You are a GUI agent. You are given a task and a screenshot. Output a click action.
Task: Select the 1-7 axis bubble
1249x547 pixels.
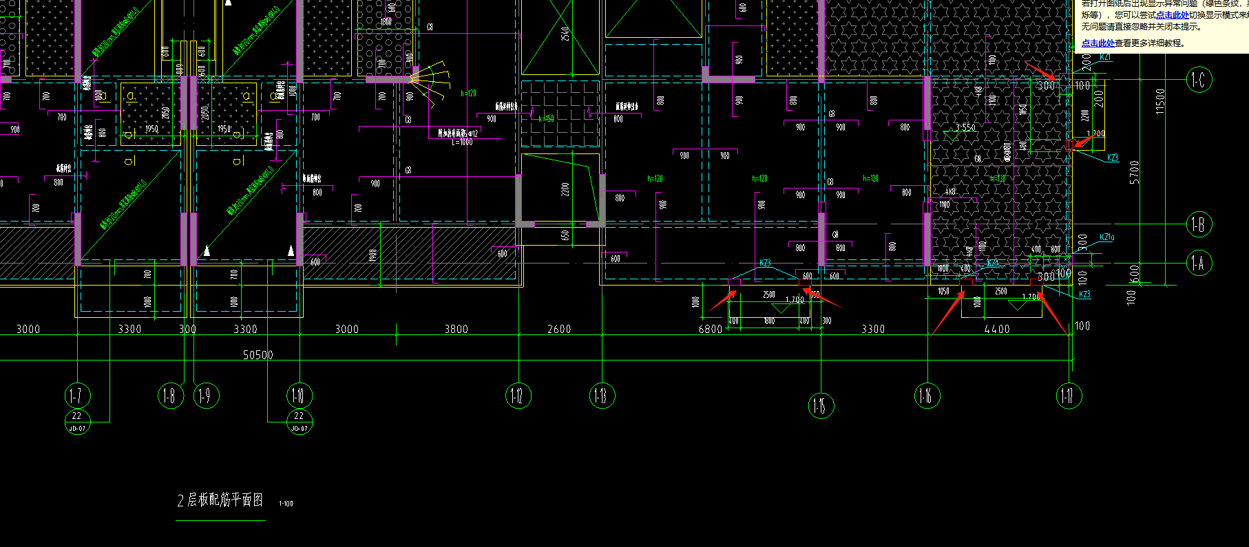tap(76, 396)
